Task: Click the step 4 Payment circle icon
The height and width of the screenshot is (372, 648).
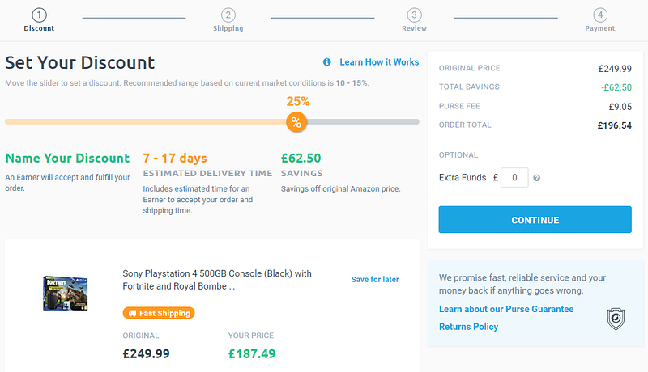Action: (599, 15)
